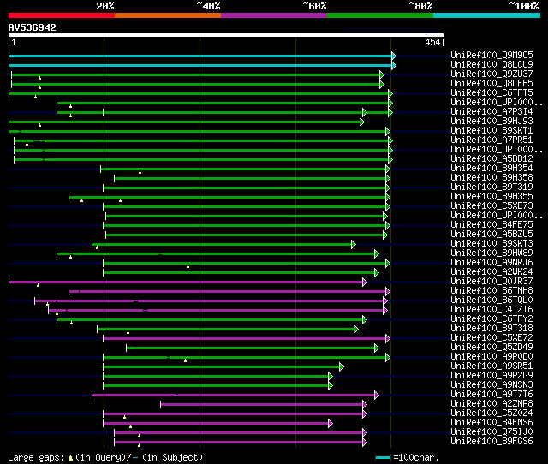
Task: Open hit UniRef100_Q75IJ0
Action: (491, 432)
